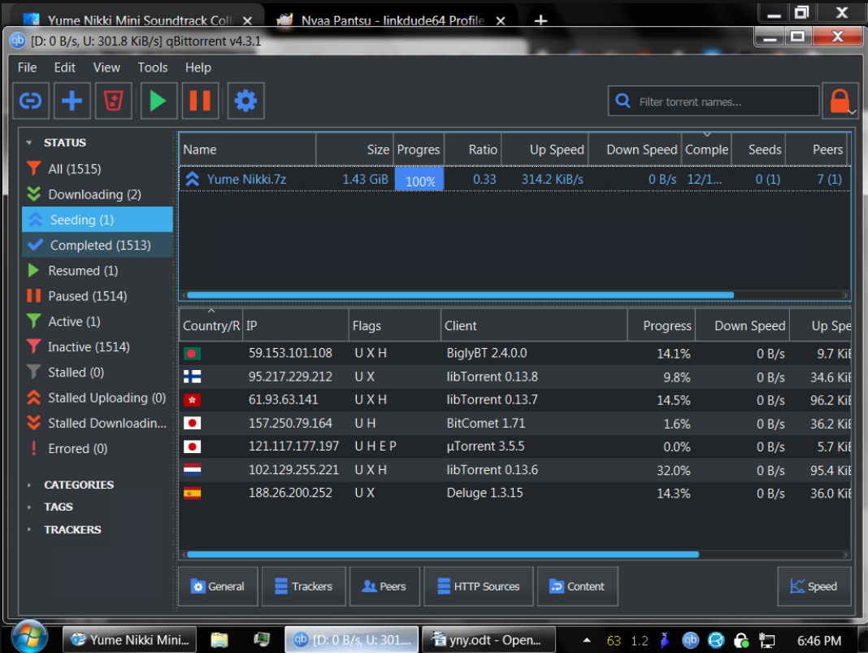
Task: Sort torrent list by Up Speed header
Action: 545,150
